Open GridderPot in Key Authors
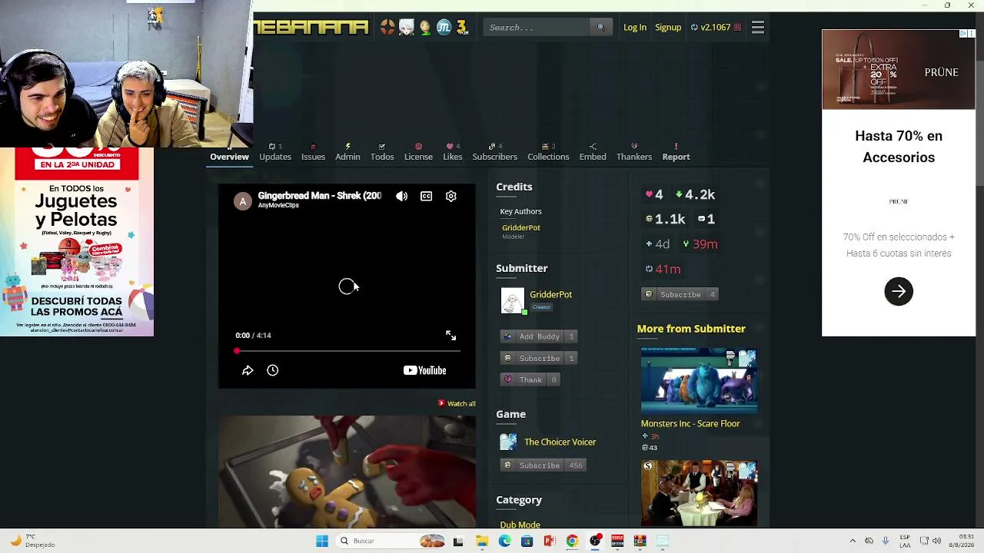Image resolution: width=984 pixels, height=553 pixels. (521, 227)
